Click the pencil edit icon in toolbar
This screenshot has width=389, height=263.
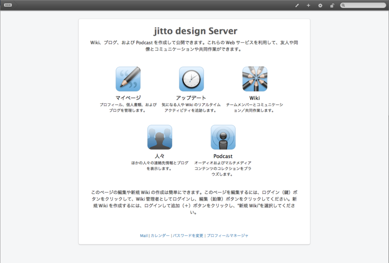pos(297,5)
